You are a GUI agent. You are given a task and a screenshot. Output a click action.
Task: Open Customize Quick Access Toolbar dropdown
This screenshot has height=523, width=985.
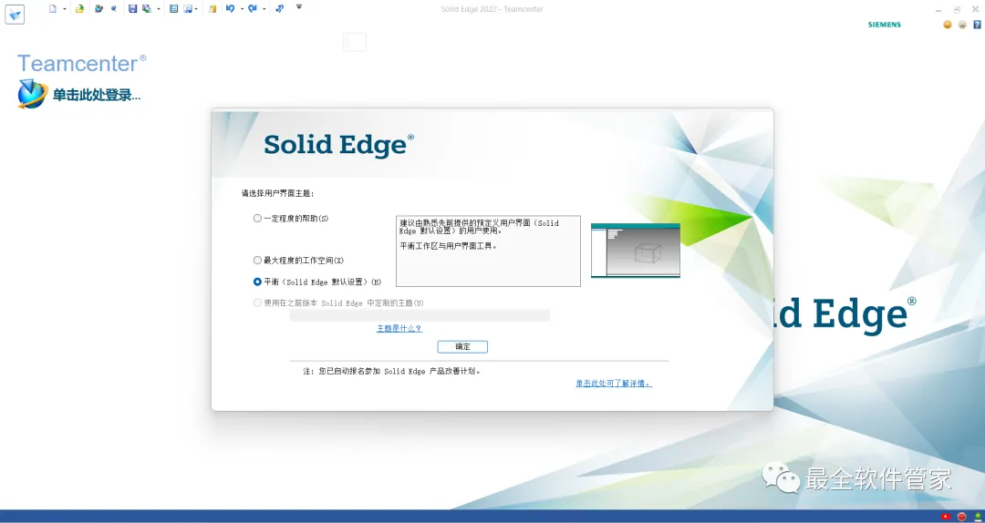[299, 7]
